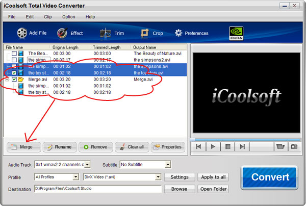The height and width of the screenshot is (206, 306).
Task: Click the Open Folder button
Action: [213, 189]
